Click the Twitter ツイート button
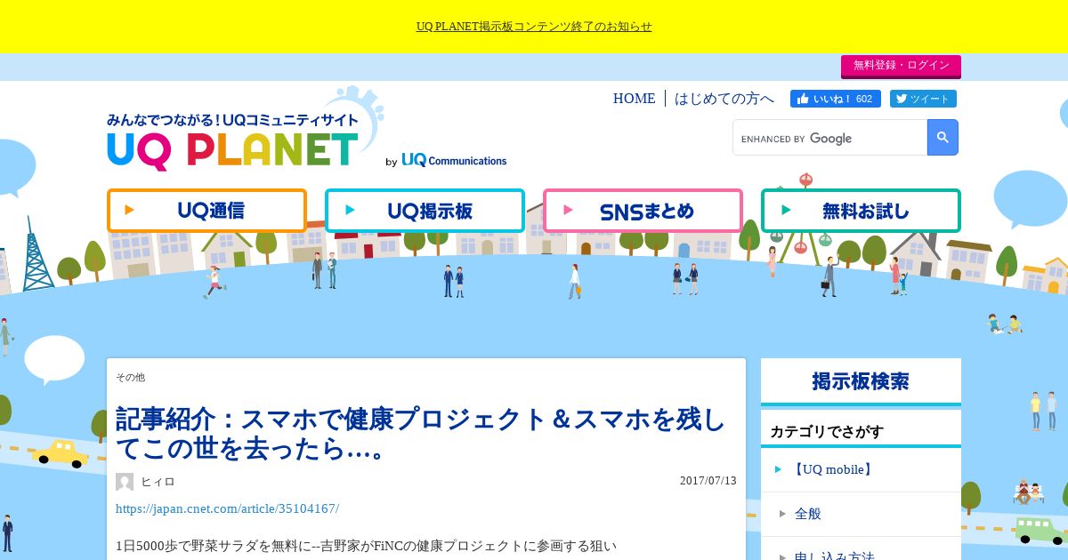The width and height of the screenshot is (1068, 560). click(923, 99)
